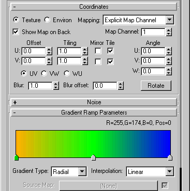Click the Blur offset input field
190x191 pixels.
tap(105, 86)
